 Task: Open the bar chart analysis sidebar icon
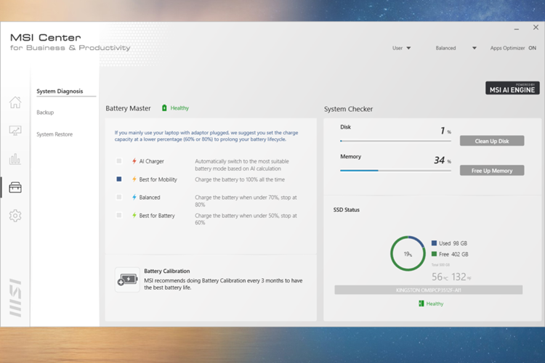tap(15, 159)
